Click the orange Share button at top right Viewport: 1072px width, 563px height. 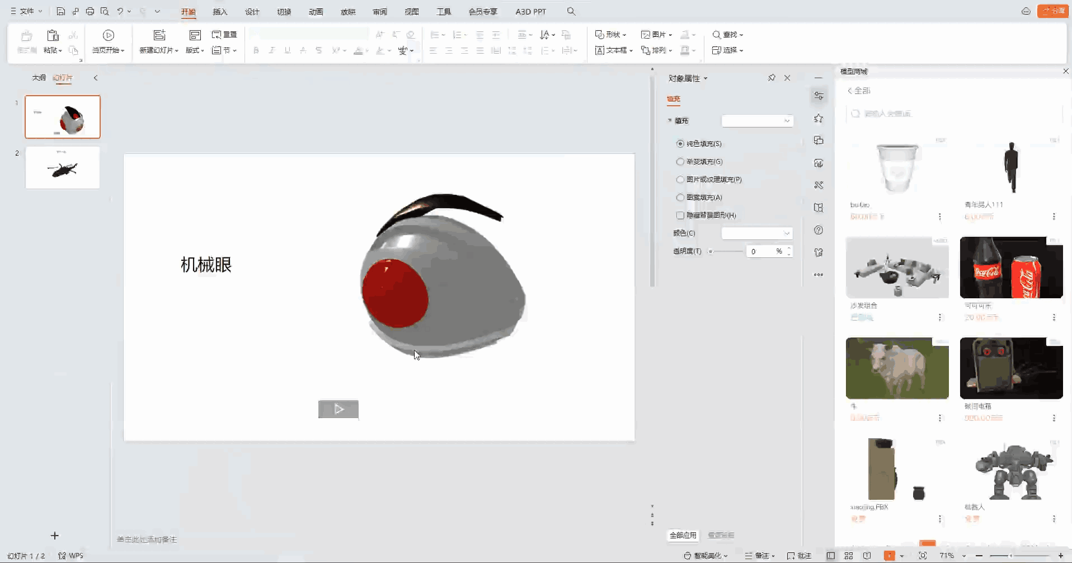1053,11
